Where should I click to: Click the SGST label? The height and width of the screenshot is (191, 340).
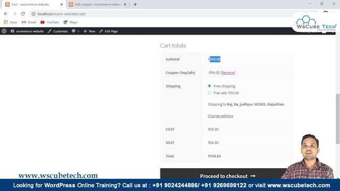pos(170,143)
